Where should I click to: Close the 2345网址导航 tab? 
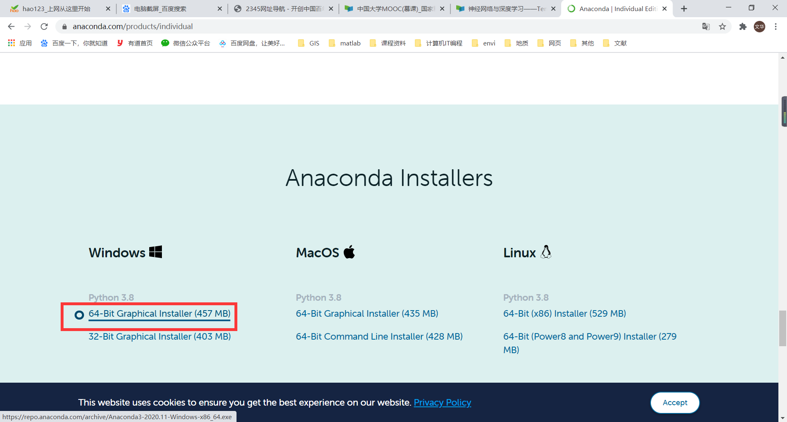coord(331,9)
